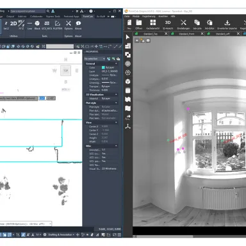Toggle the third overlay button in panorama view
The image size is (246, 246).
(148, 40)
